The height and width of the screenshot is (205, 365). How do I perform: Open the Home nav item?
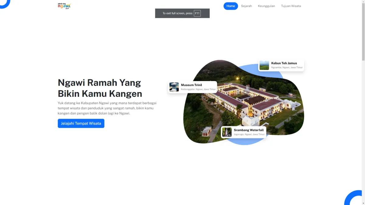pyautogui.click(x=231, y=6)
